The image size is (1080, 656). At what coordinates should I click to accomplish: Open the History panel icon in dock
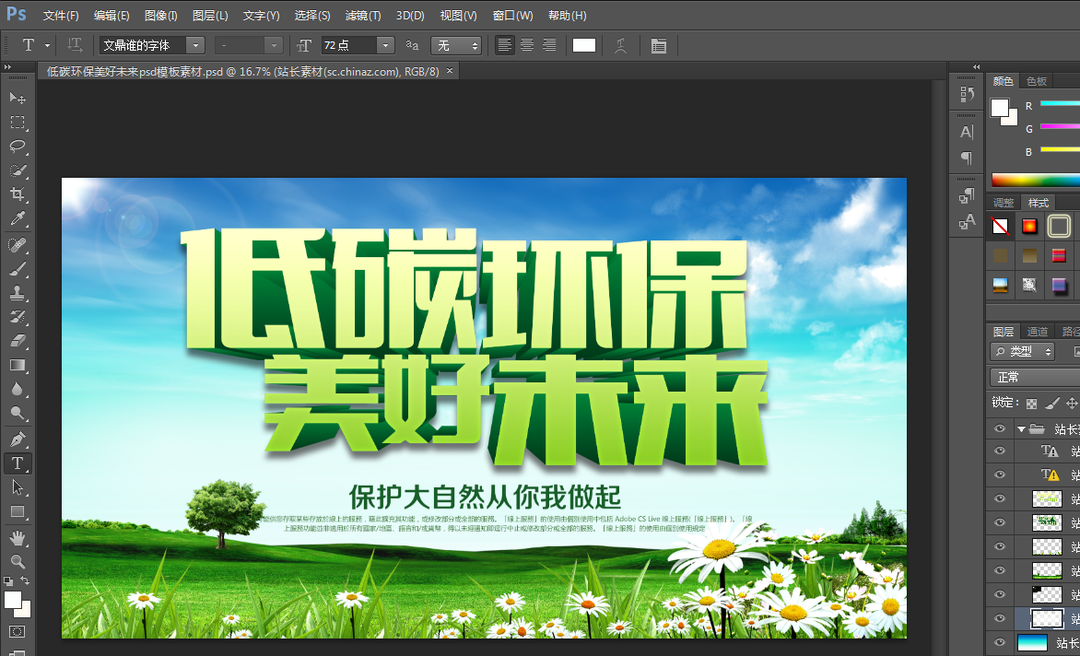point(967,94)
